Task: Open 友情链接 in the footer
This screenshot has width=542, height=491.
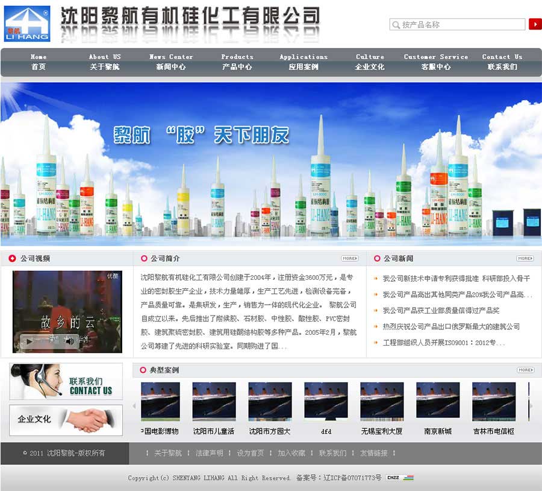Action: [x=373, y=453]
